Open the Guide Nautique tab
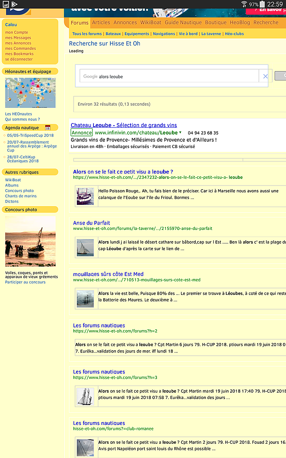Image resolution: width=286 pixels, height=458 pixels. 183,22
